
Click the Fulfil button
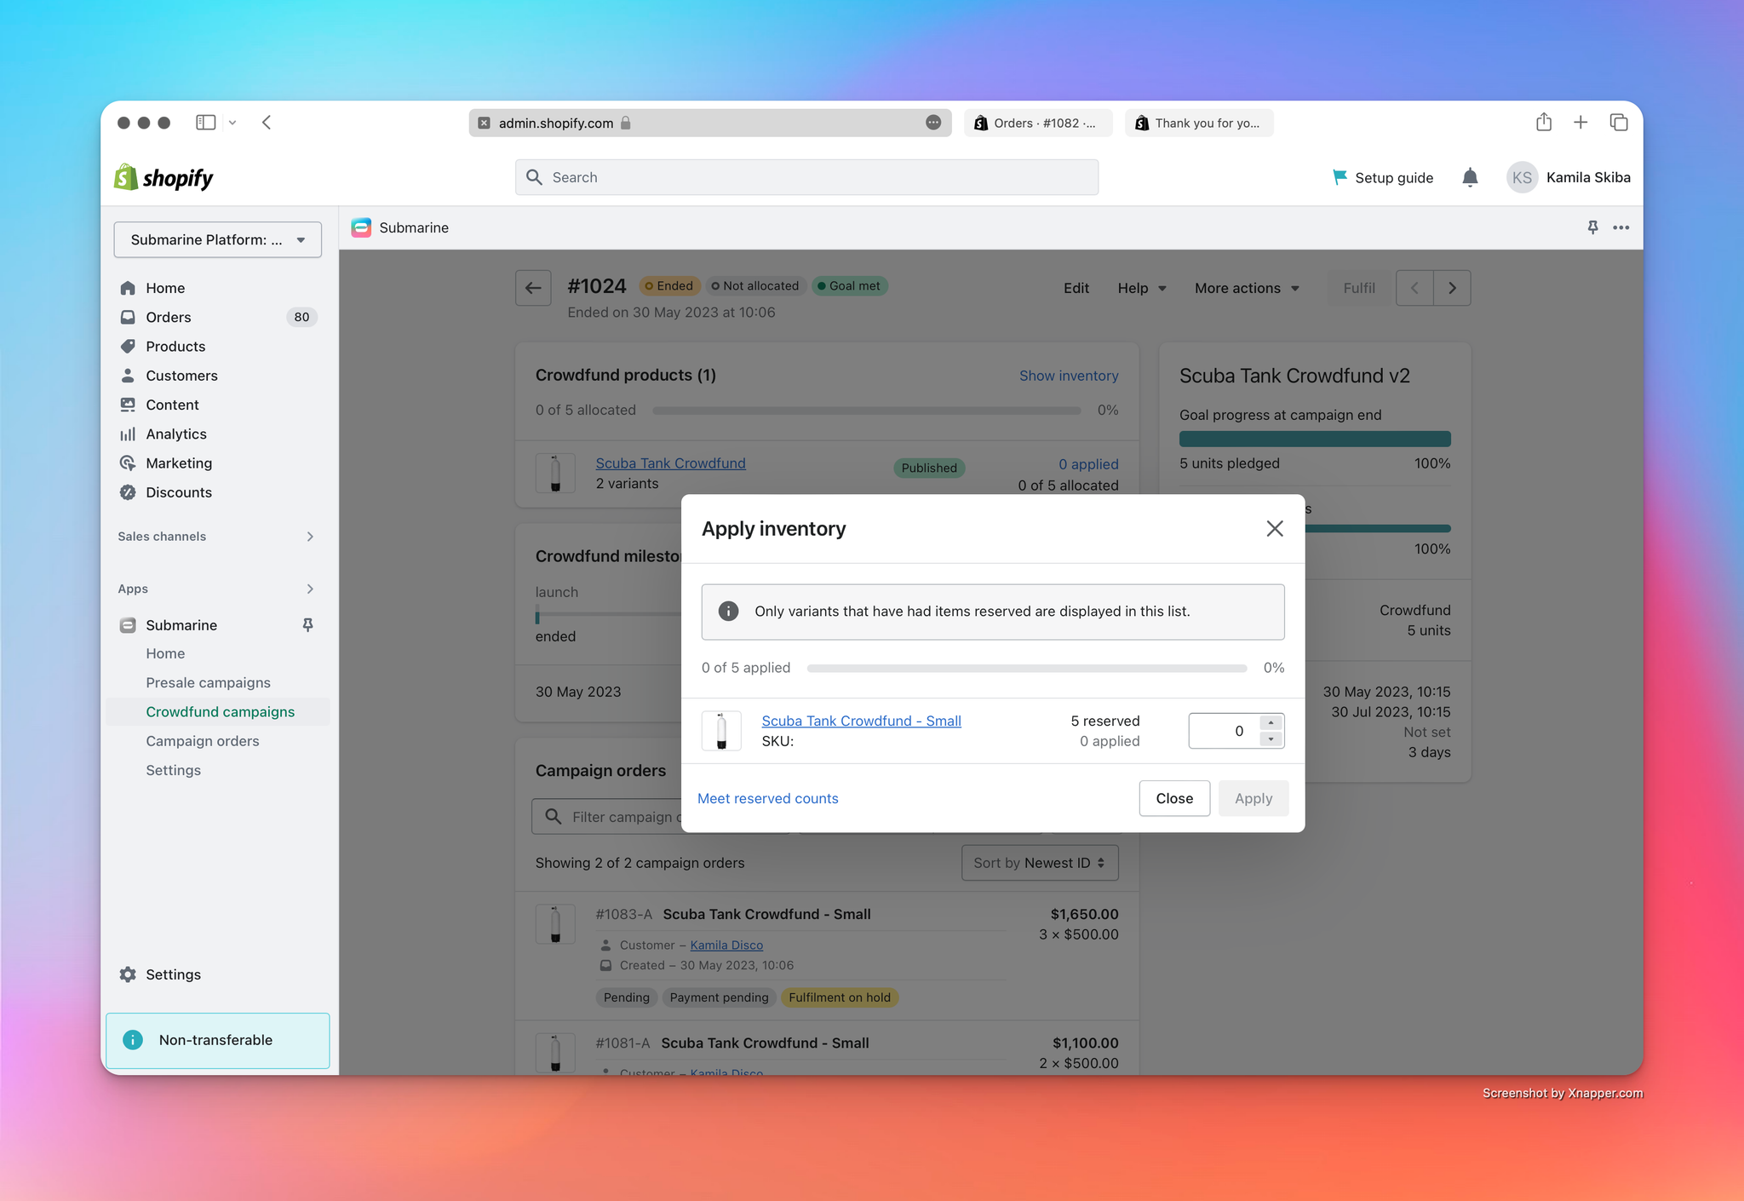(1359, 288)
